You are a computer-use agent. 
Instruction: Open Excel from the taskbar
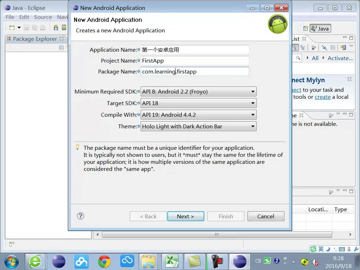click(x=172, y=262)
